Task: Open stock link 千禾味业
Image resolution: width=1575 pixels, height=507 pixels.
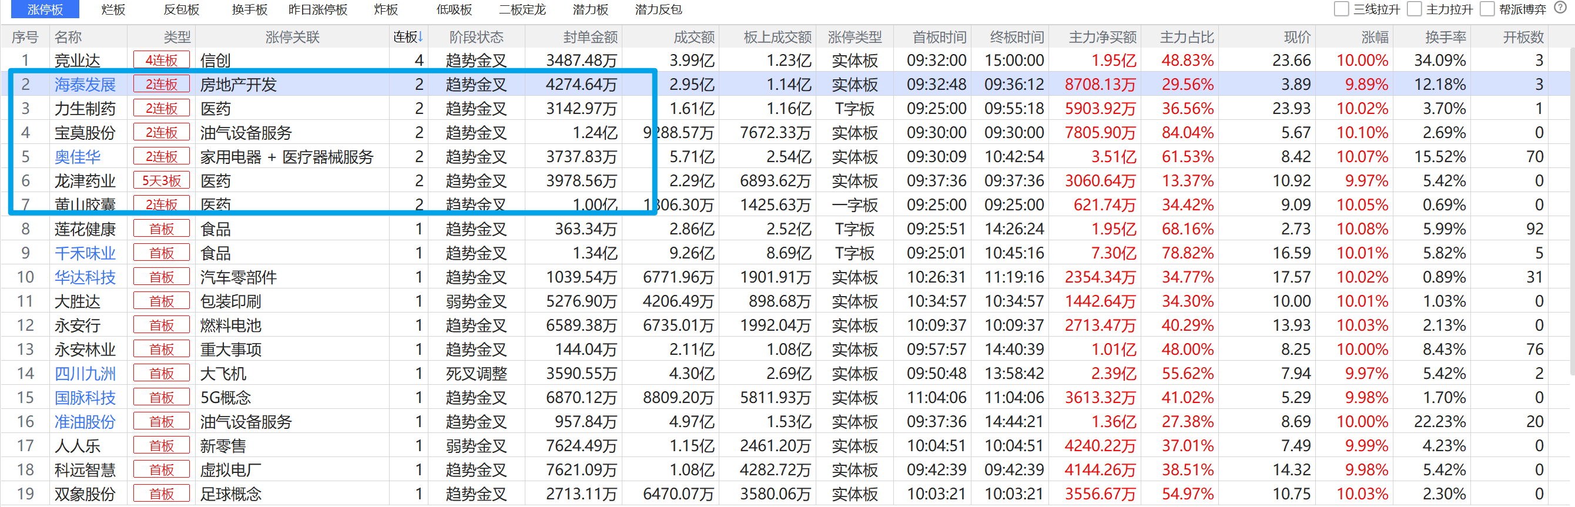Action: click(x=85, y=253)
